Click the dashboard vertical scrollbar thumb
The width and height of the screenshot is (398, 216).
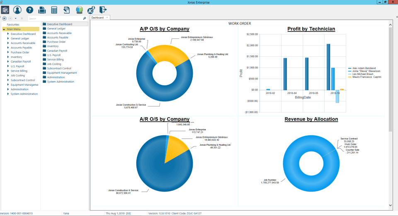(x=391, y=79)
